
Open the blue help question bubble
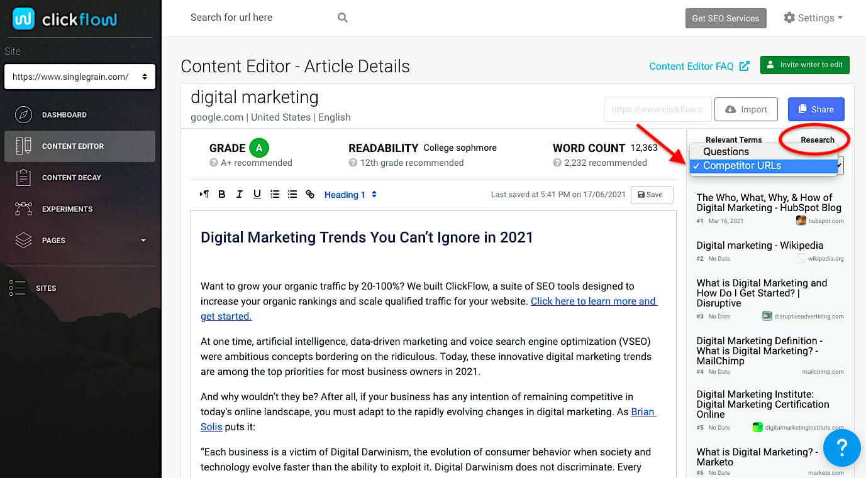pos(841,448)
